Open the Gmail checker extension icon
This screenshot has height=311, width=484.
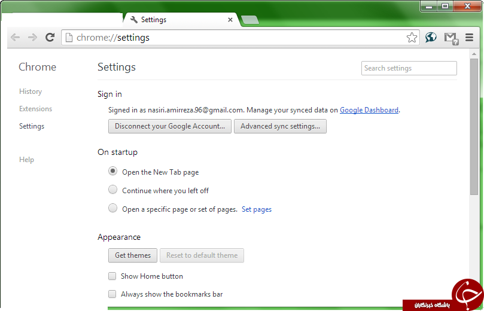451,38
